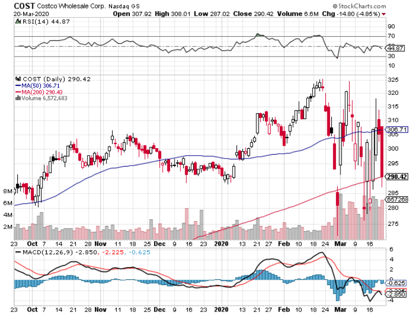Click the red down-arrow change indicator
The width and height of the screenshot is (419, 318).
coord(384,14)
